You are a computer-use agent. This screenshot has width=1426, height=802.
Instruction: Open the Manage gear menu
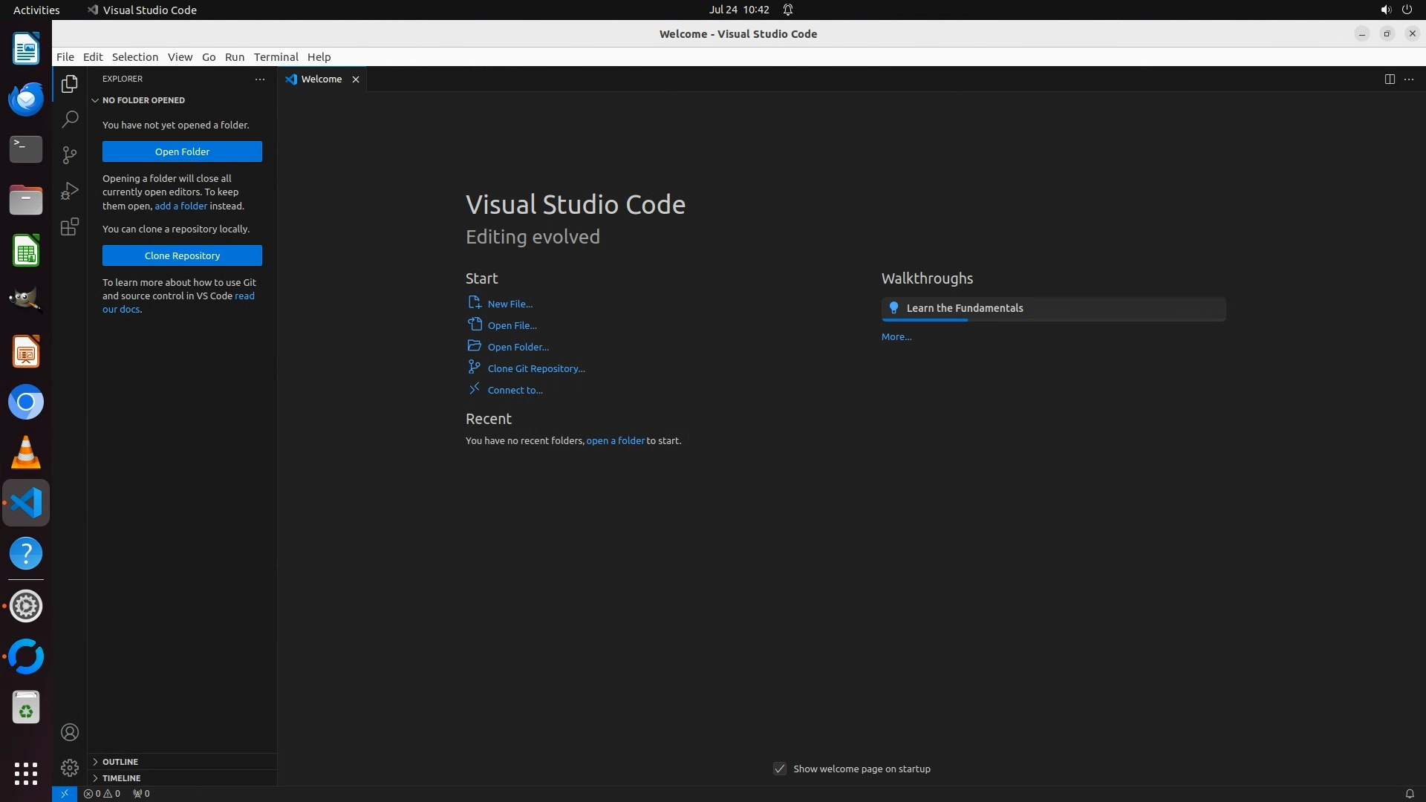[x=70, y=767]
